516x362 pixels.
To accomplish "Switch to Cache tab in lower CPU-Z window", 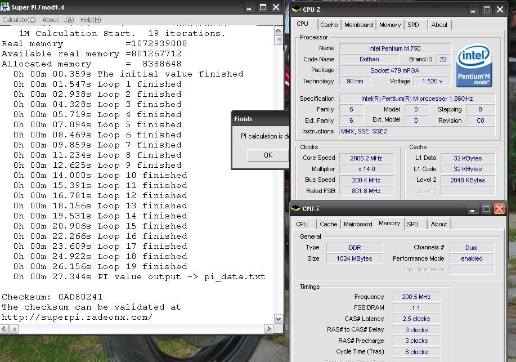I will pos(329,224).
